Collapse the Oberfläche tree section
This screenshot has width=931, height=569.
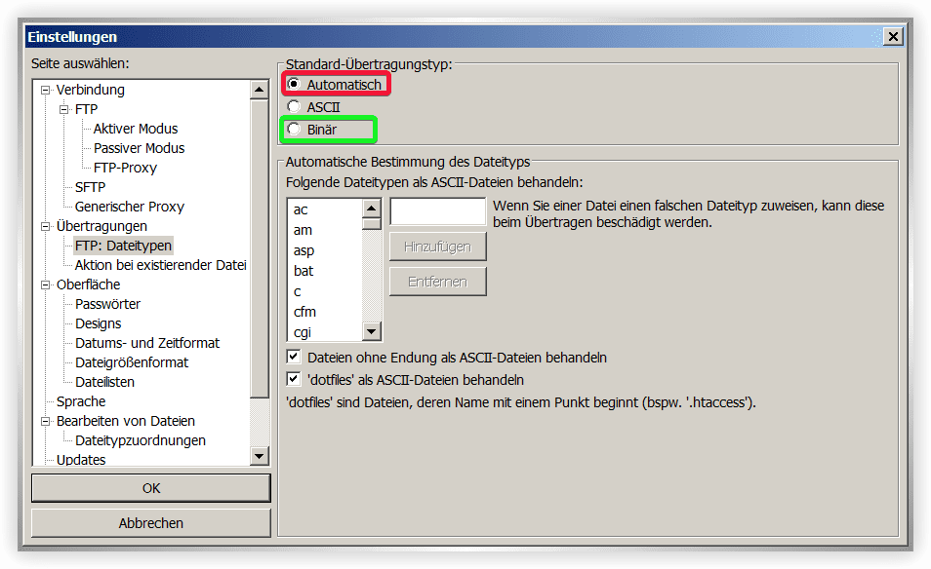click(x=46, y=284)
